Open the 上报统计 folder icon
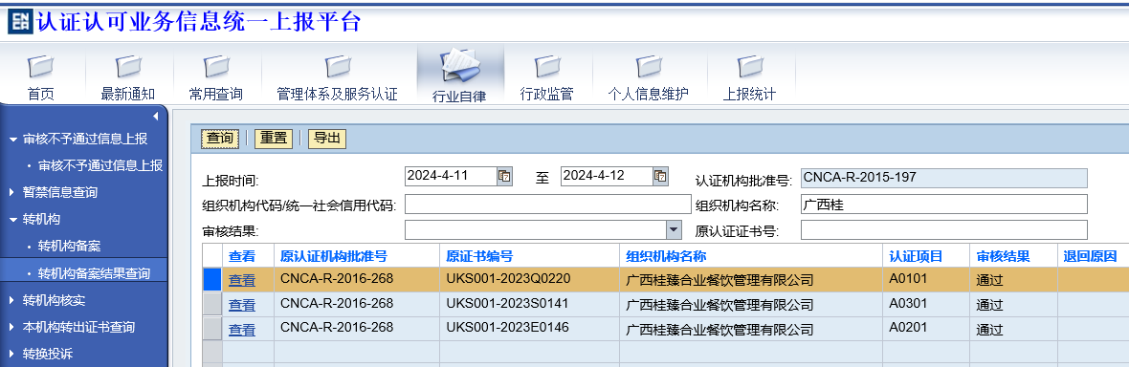This screenshot has width=1129, height=367. pos(749,67)
